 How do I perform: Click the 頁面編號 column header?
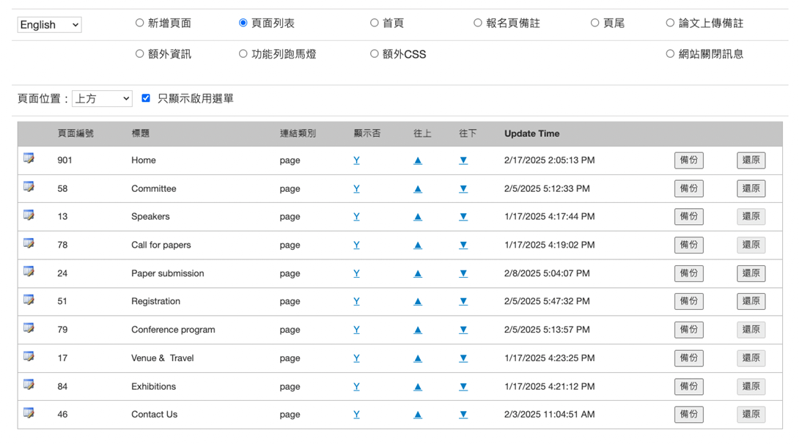[x=76, y=133]
